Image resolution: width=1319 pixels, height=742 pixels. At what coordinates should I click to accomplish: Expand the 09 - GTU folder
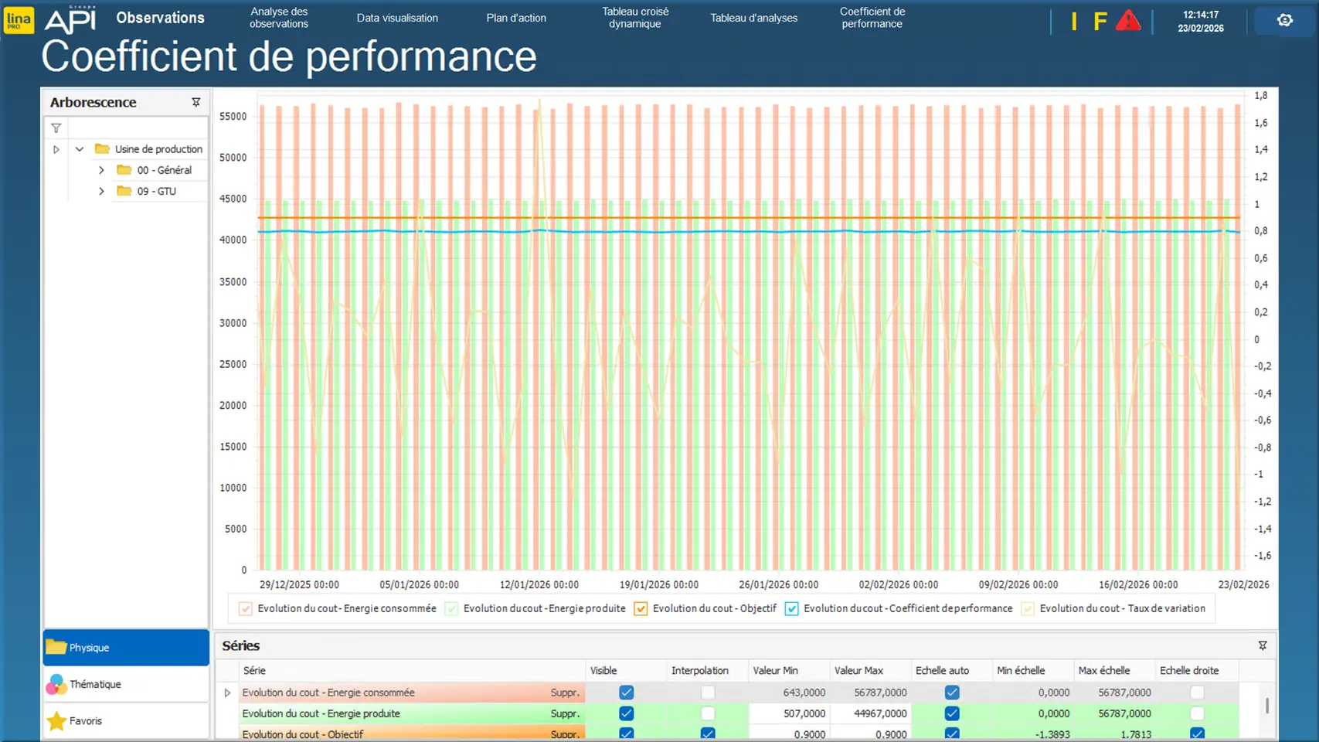pyautogui.click(x=101, y=191)
